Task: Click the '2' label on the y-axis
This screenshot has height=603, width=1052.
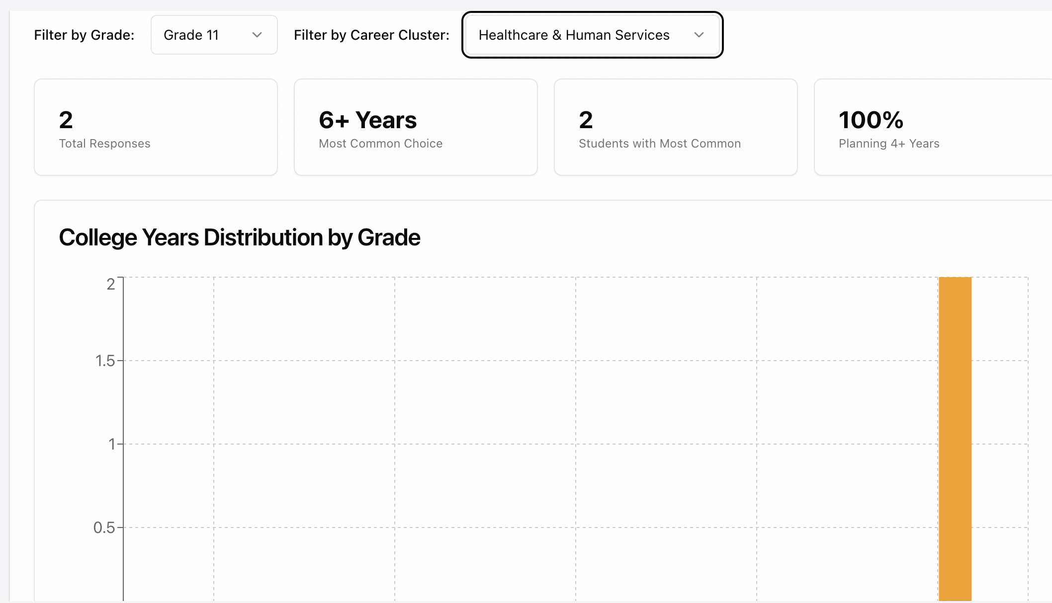Action: pyautogui.click(x=110, y=284)
